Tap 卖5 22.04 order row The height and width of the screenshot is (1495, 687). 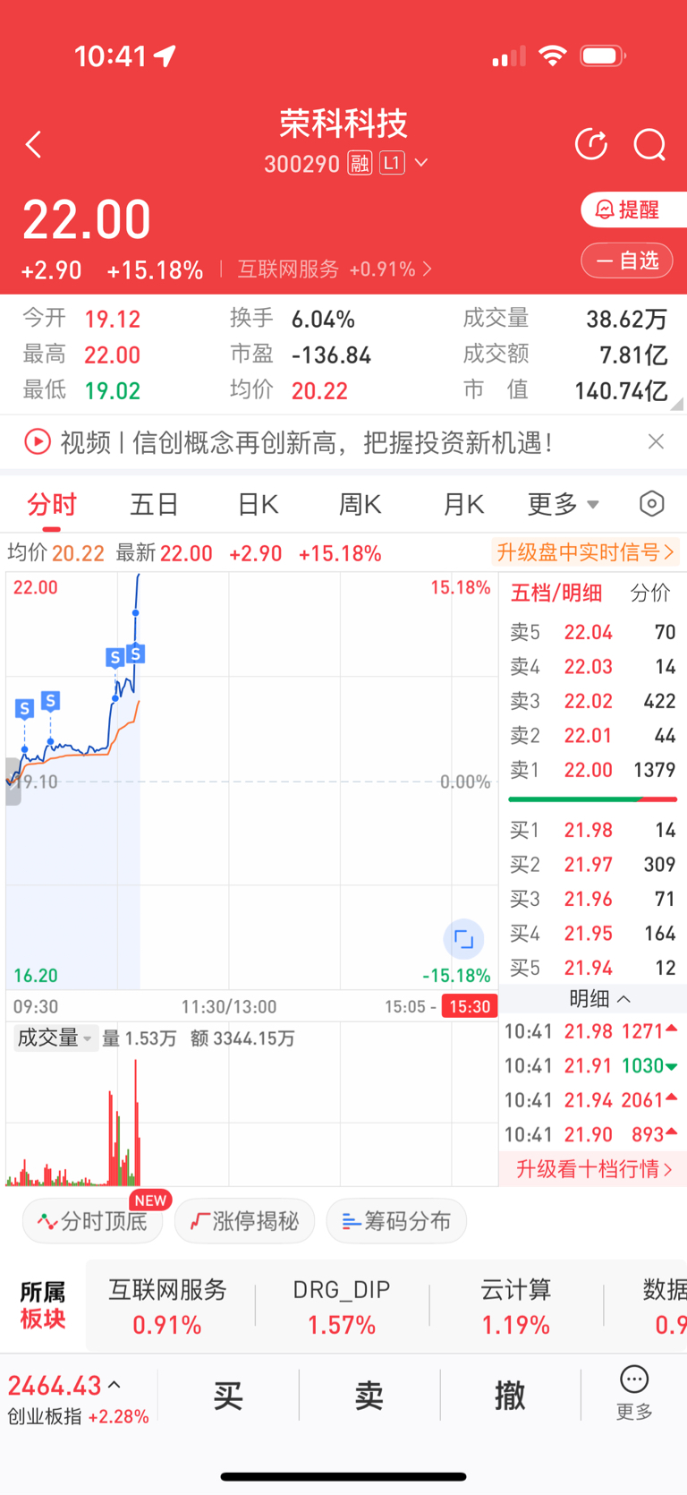point(592,632)
